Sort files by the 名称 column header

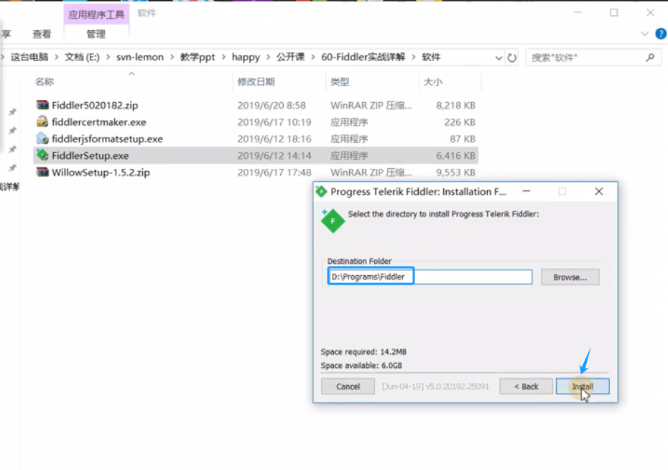point(45,82)
